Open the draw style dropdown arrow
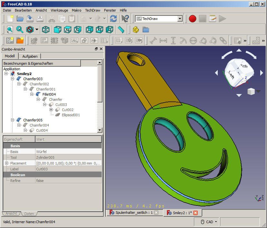 coord(37,30)
